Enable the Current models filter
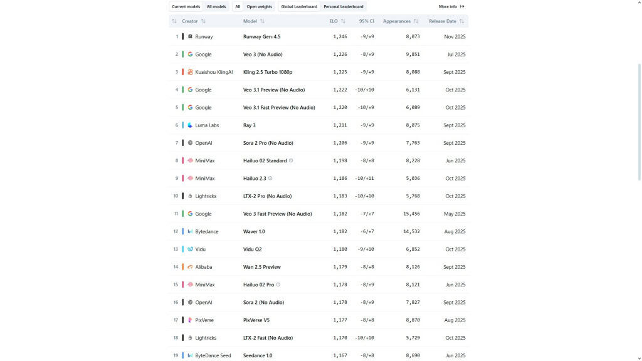The height and width of the screenshot is (361, 642). 186,6
